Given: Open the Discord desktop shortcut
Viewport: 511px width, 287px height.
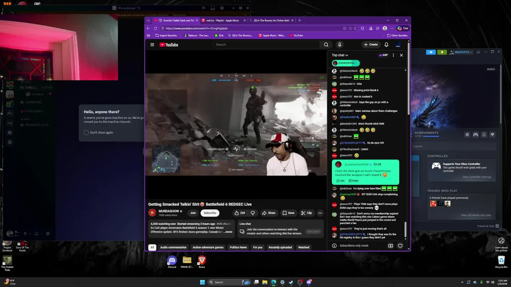Looking at the screenshot, I should tap(172, 262).
